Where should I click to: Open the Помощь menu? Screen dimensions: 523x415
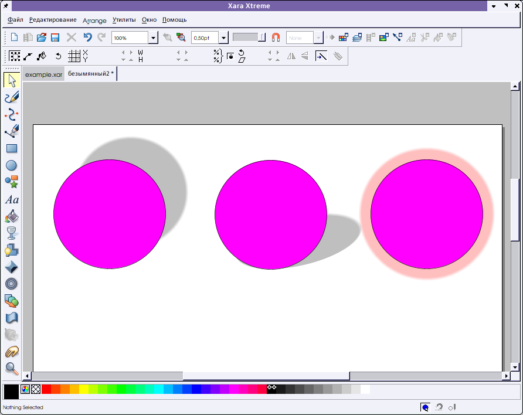174,20
